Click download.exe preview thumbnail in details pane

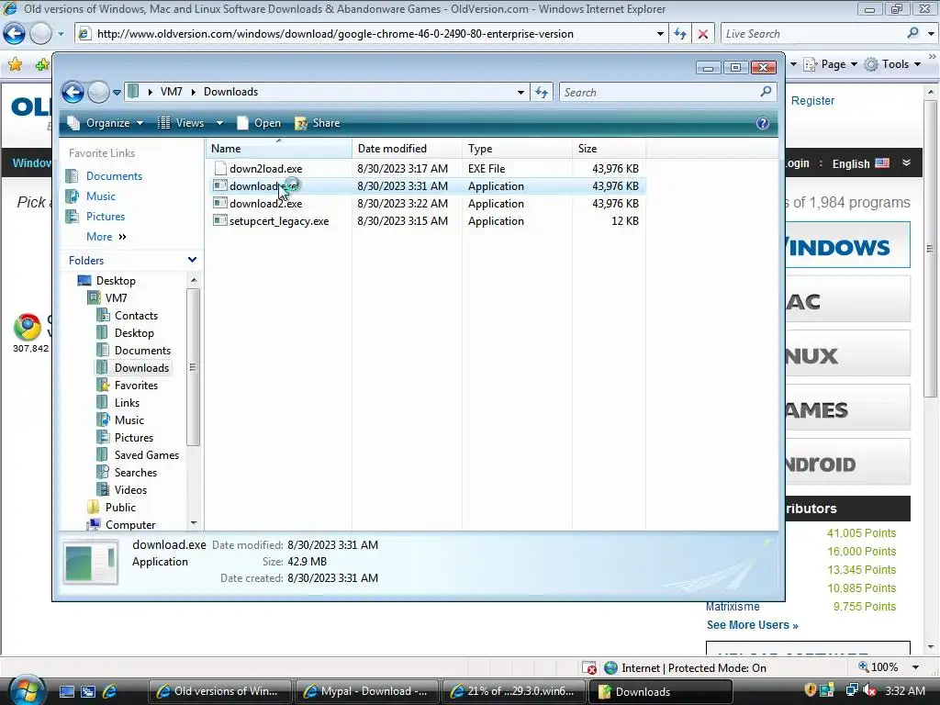(91, 562)
